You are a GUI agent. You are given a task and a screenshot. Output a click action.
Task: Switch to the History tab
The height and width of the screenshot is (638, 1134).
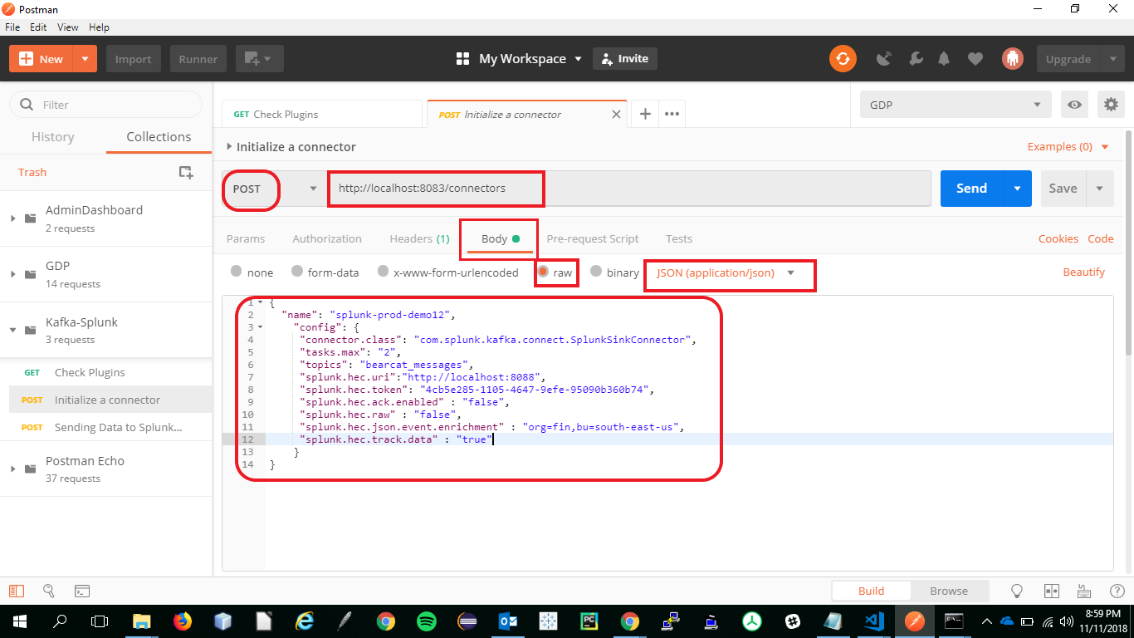click(52, 137)
